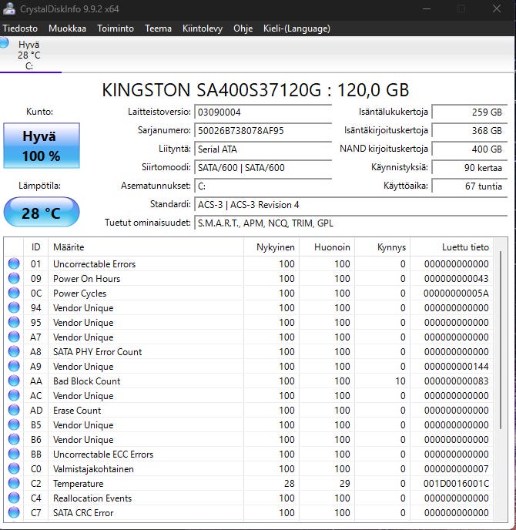Click the status icon for ID 95 row
Screen dimensions: 516x530
pyautogui.click(x=14, y=322)
